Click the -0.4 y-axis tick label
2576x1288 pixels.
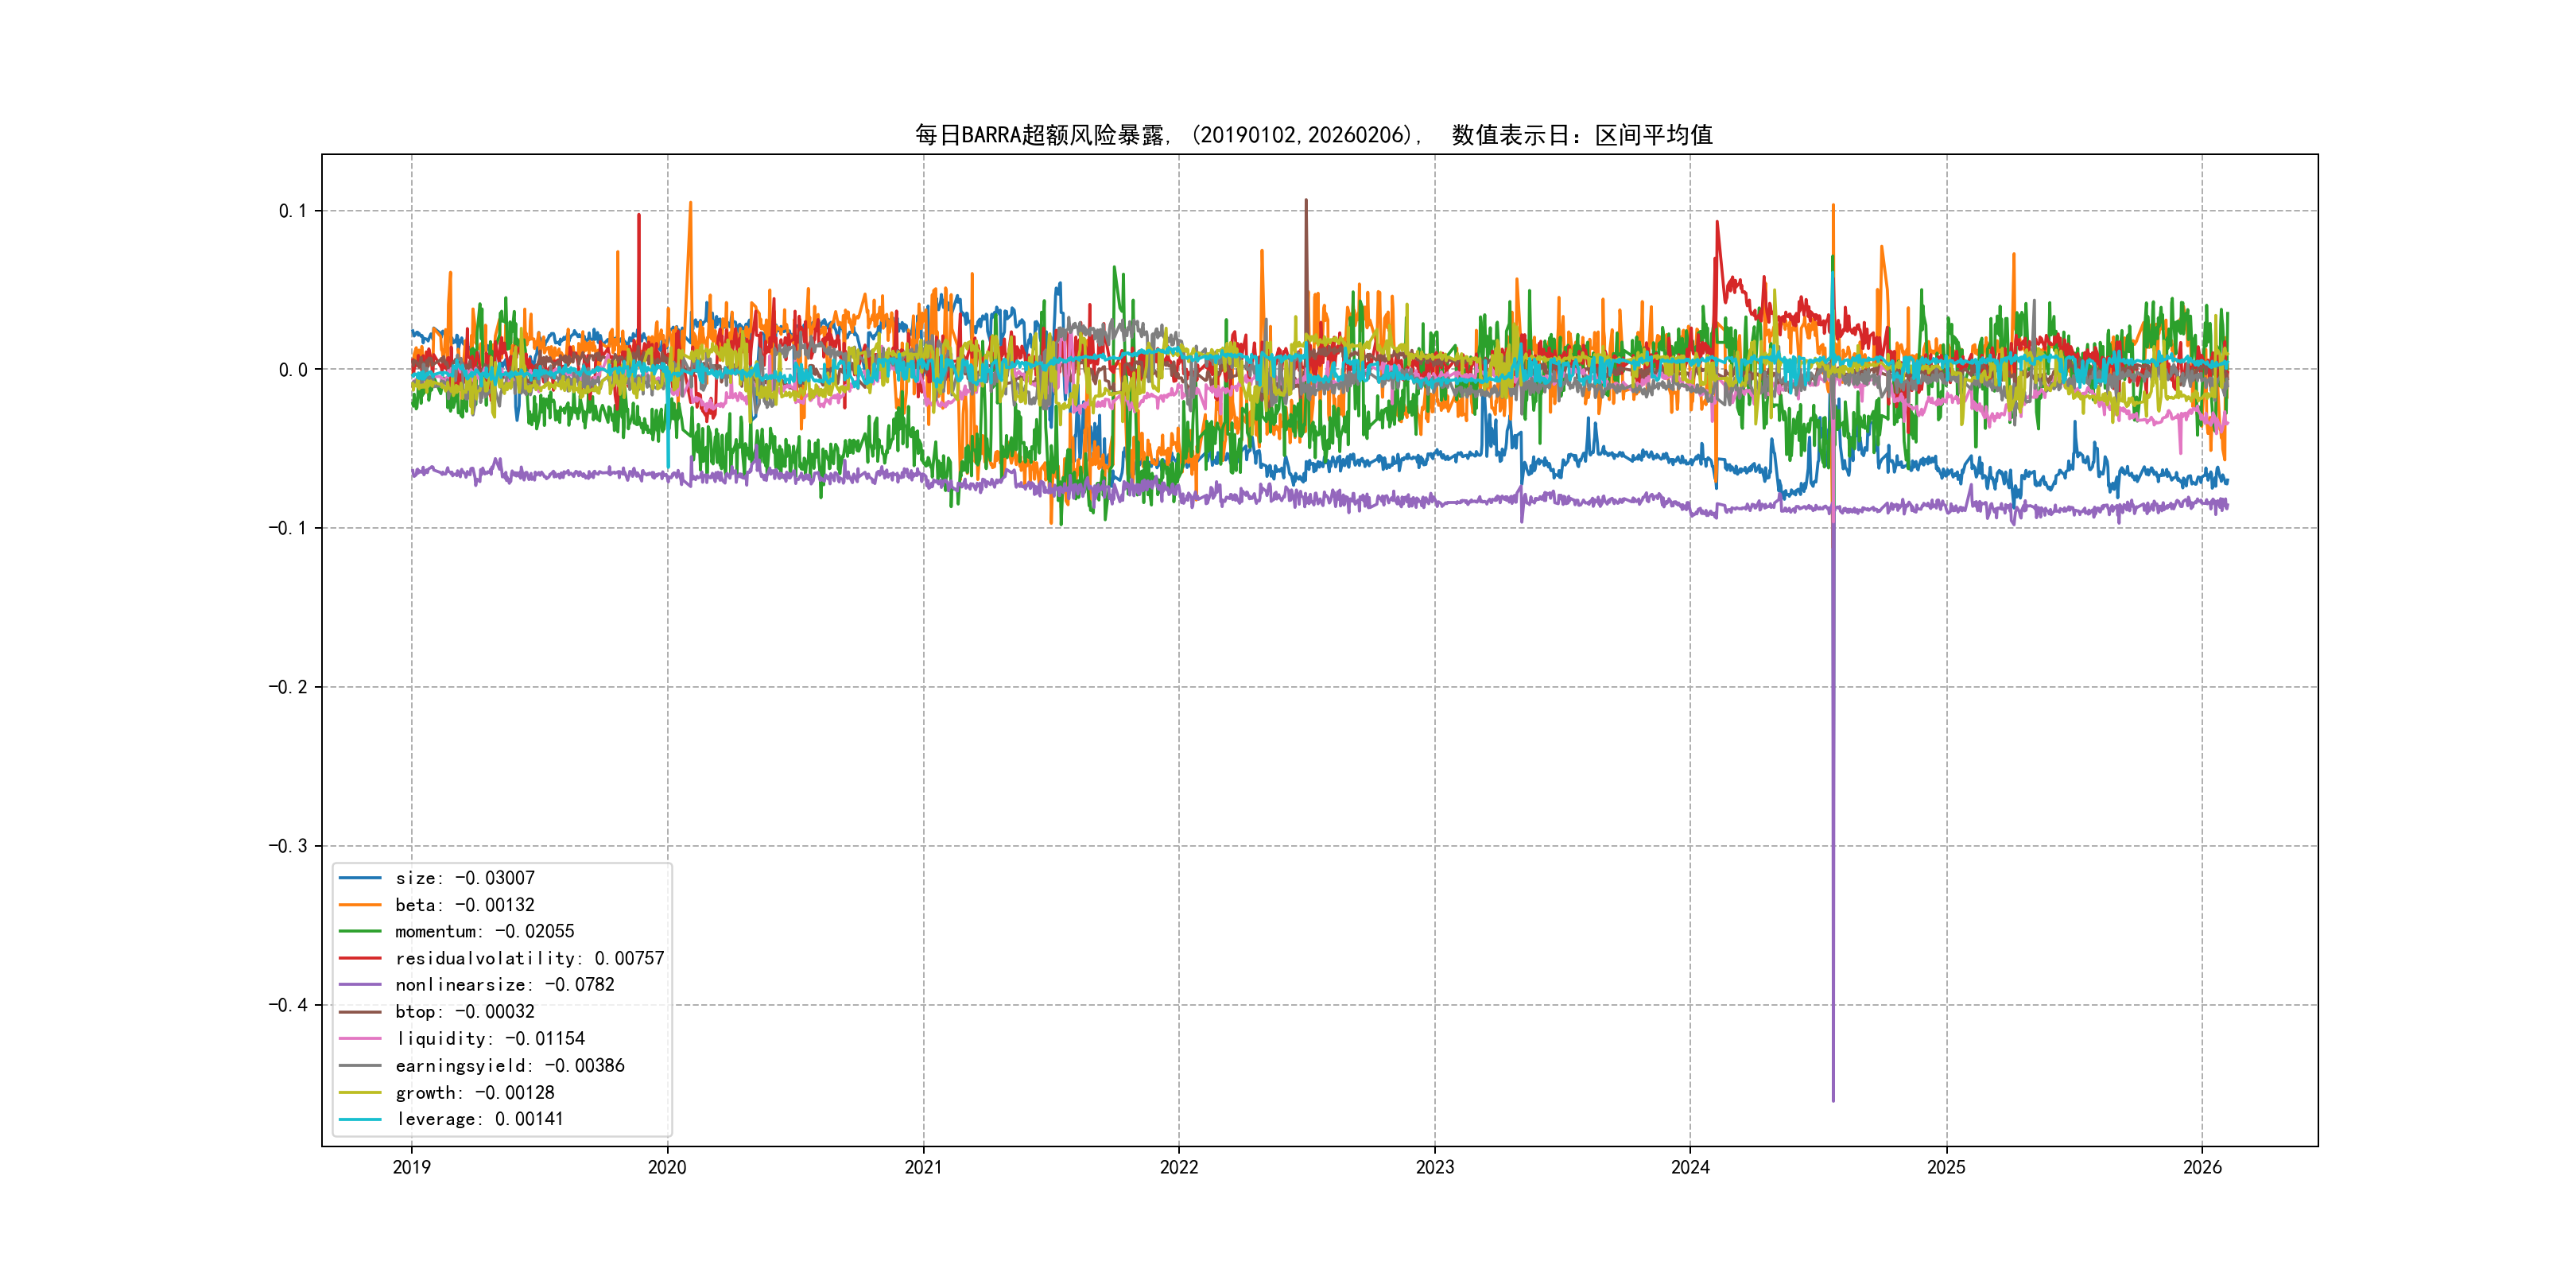coord(287,1005)
